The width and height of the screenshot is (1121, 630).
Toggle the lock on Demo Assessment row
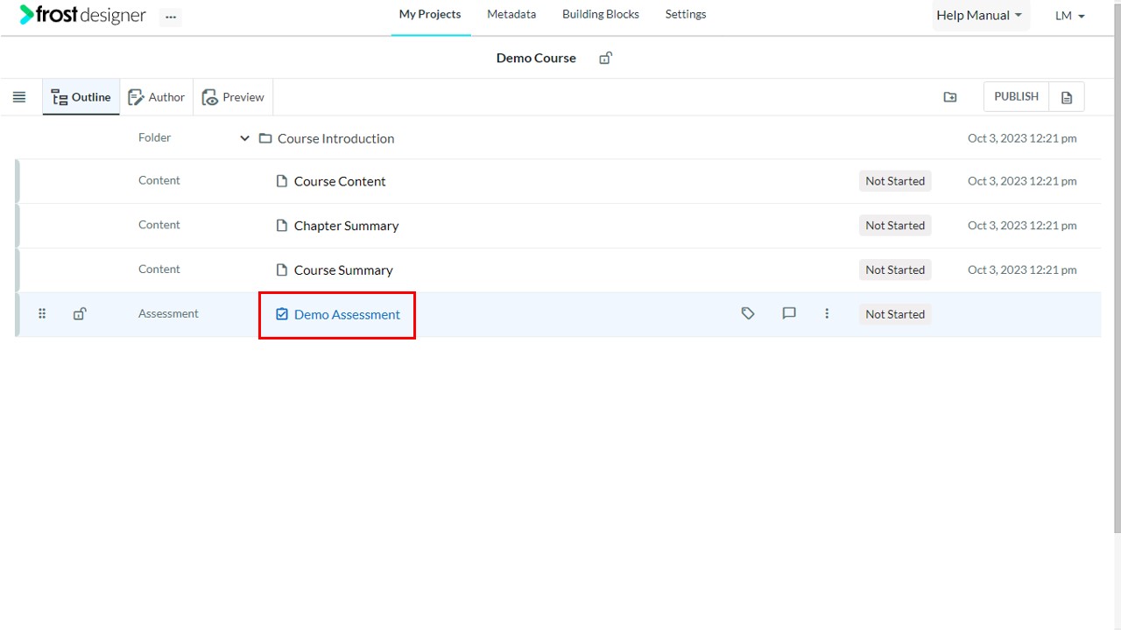coord(80,314)
